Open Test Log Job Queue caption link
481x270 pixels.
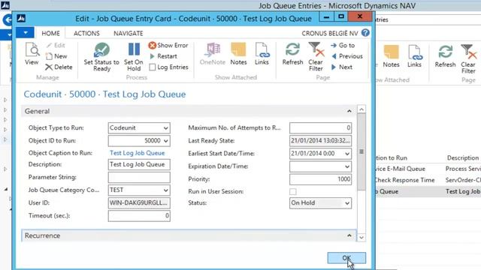point(137,153)
